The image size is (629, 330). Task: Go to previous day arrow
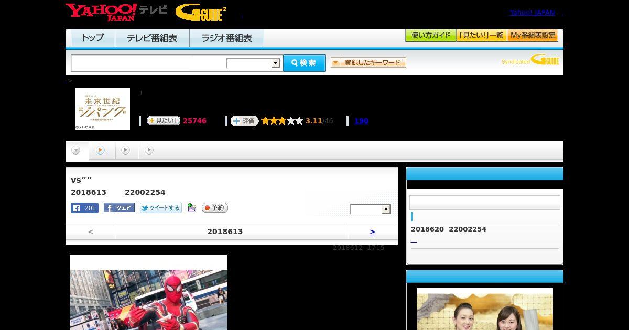tap(91, 232)
